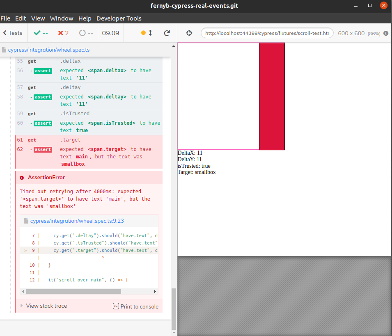Image resolution: width=392 pixels, height=336 pixels.
Task: Click the pending tests circle icon
Action: tap(82, 33)
